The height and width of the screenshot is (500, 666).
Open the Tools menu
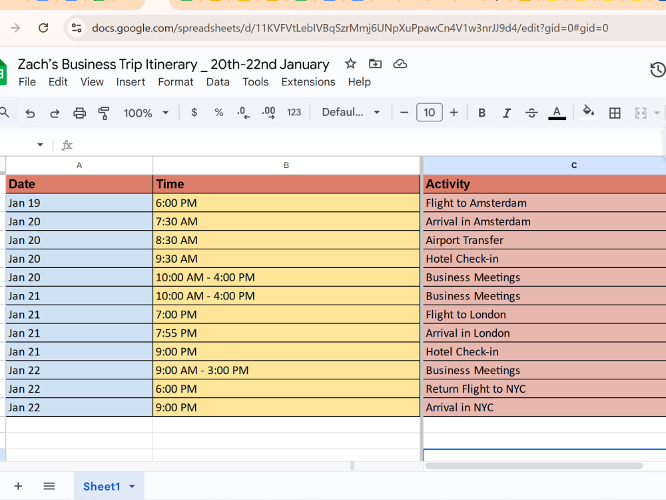(x=256, y=82)
